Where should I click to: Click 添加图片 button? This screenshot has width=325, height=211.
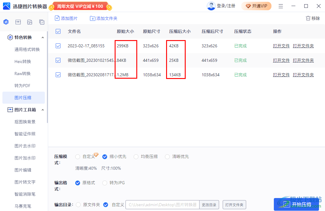[66, 18]
